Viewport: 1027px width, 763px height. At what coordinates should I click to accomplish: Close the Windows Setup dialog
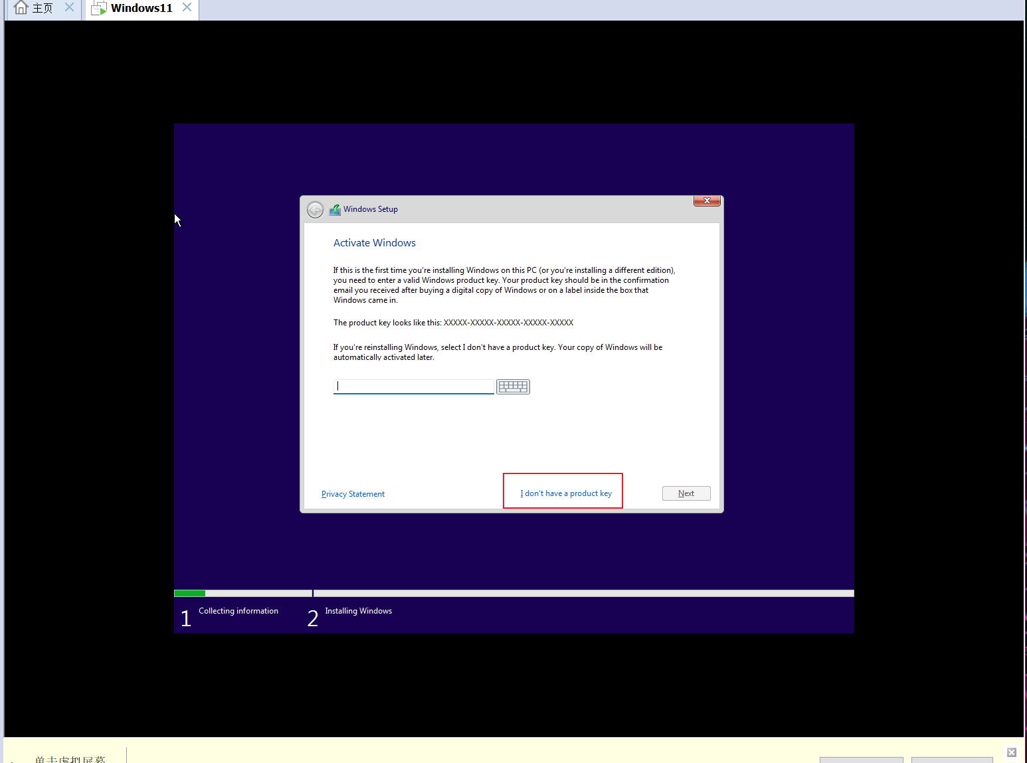pos(707,201)
